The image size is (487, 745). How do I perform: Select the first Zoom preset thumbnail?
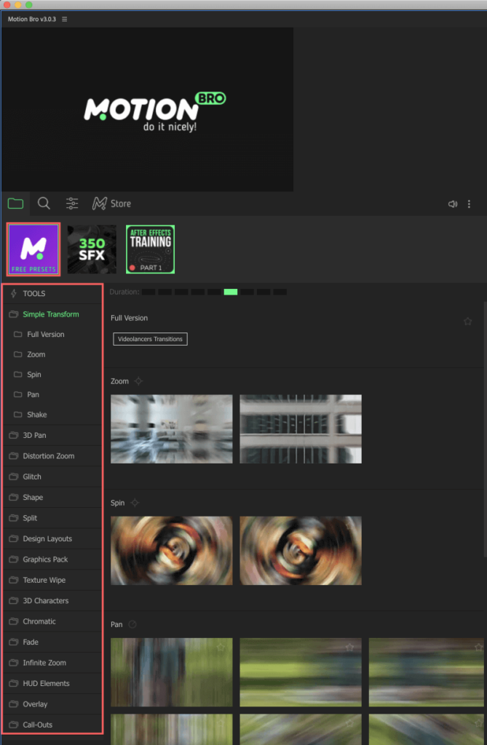[x=172, y=429]
